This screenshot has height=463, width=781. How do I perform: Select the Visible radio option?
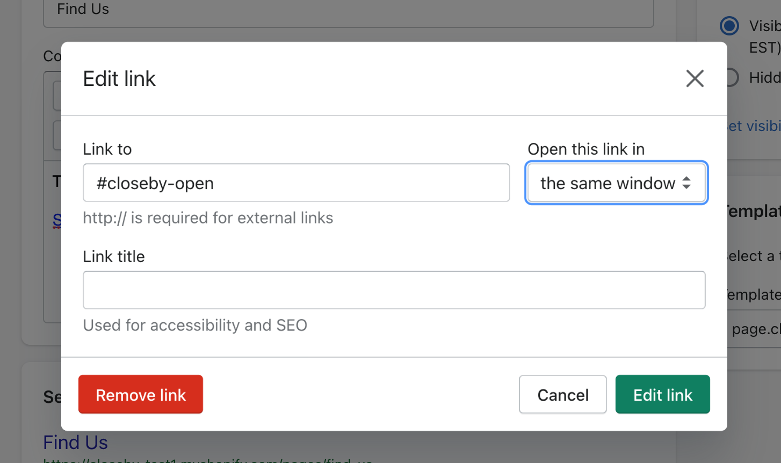click(x=729, y=26)
